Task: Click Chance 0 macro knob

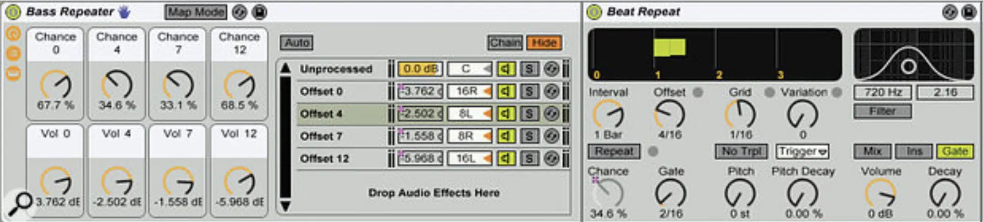Action: pos(56,86)
